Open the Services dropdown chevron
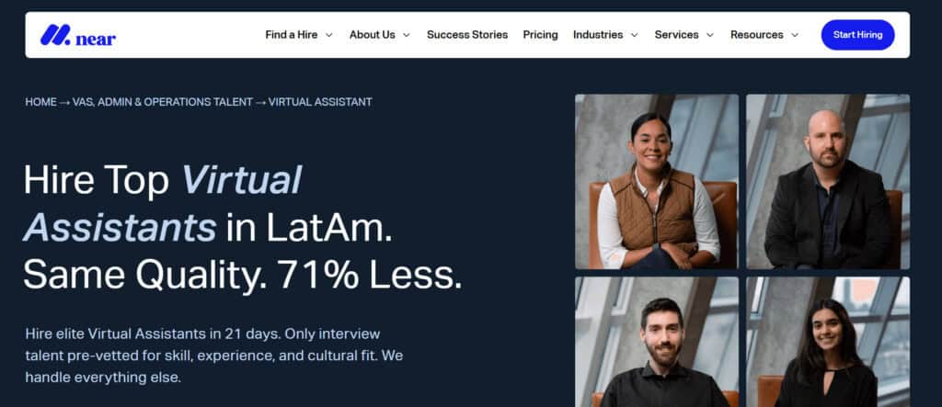The width and height of the screenshot is (942, 407). point(709,35)
